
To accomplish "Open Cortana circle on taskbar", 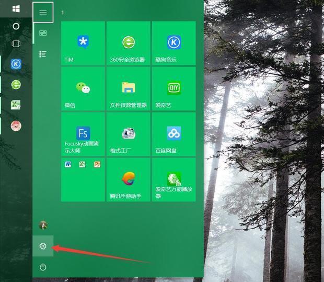I will [16, 26].
